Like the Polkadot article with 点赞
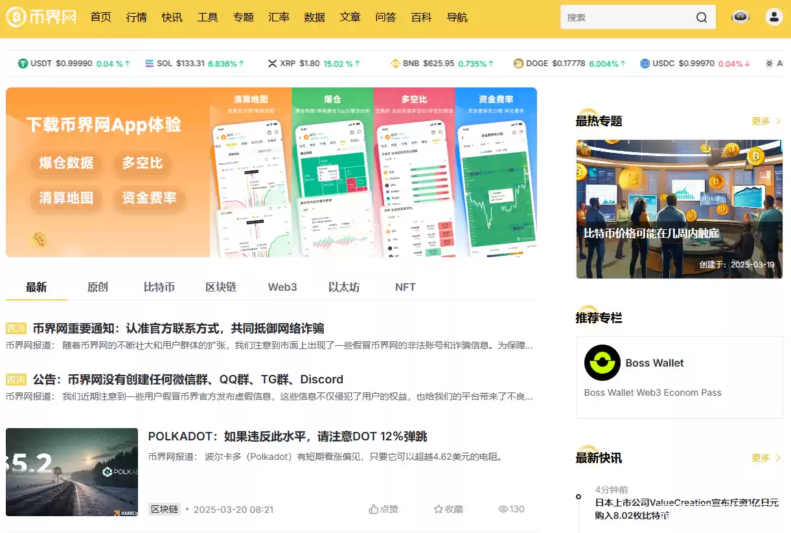The width and height of the screenshot is (791, 533). click(x=384, y=509)
